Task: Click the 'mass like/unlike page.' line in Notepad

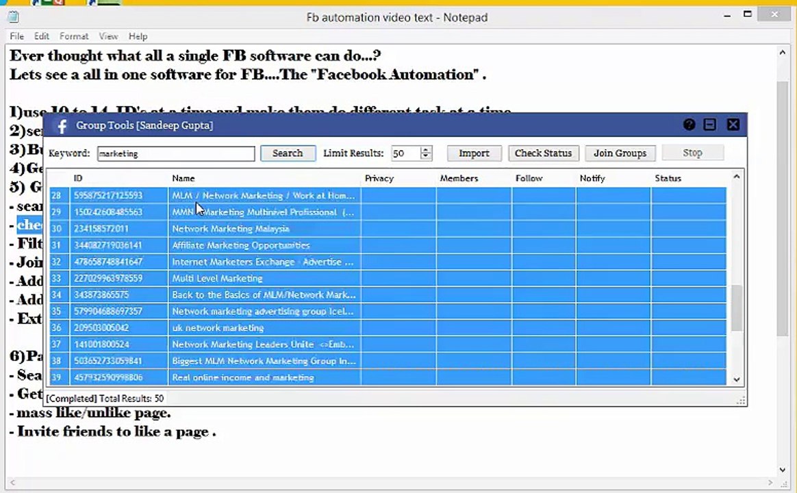Action: click(x=90, y=413)
